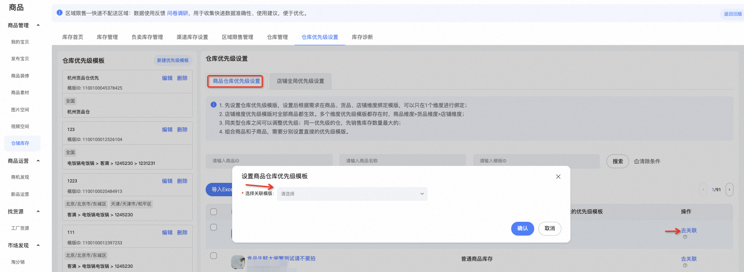Open 商机发现 in sidebar
Image resolution: width=744 pixels, height=272 pixels.
tap(20, 177)
